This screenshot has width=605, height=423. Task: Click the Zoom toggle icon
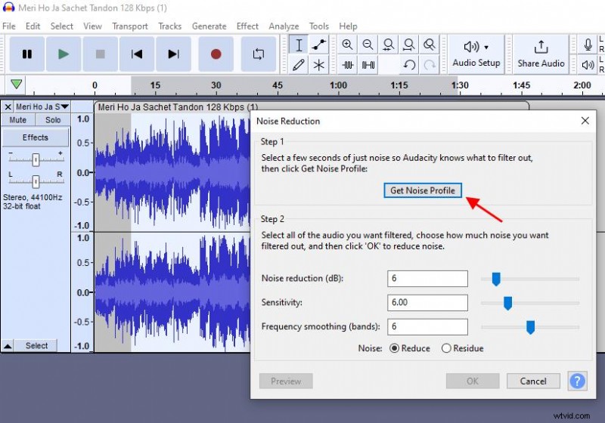point(429,45)
